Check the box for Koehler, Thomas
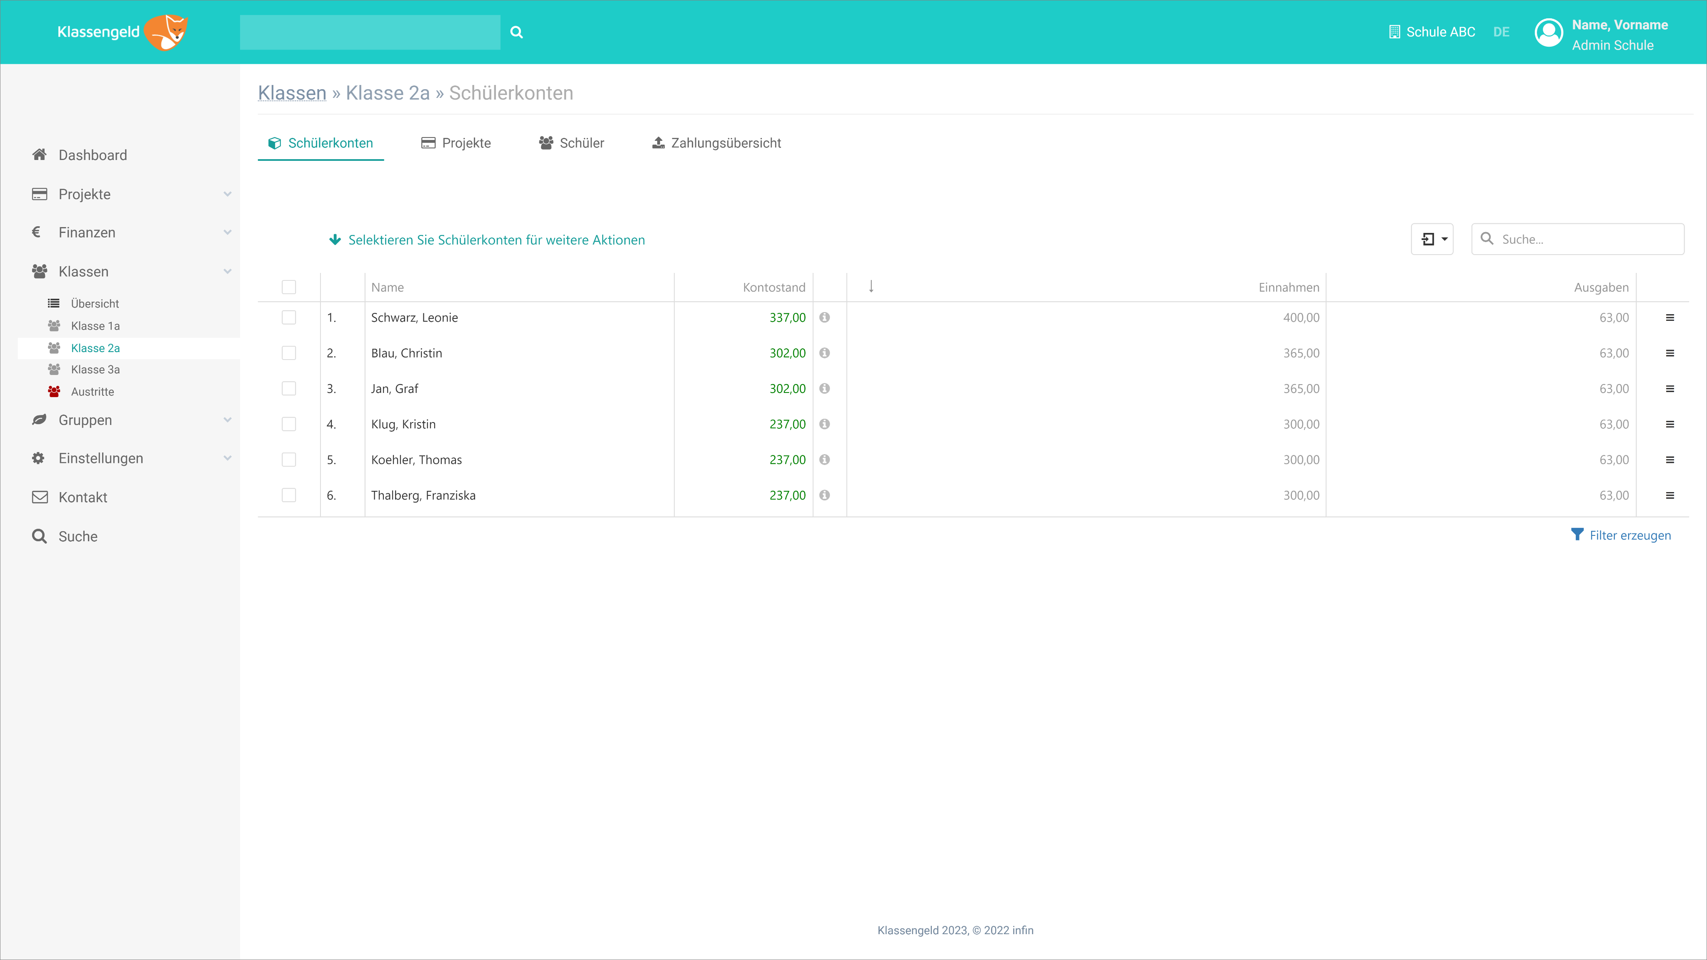This screenshot has width=1707, height=960. [x=289, y=460]
